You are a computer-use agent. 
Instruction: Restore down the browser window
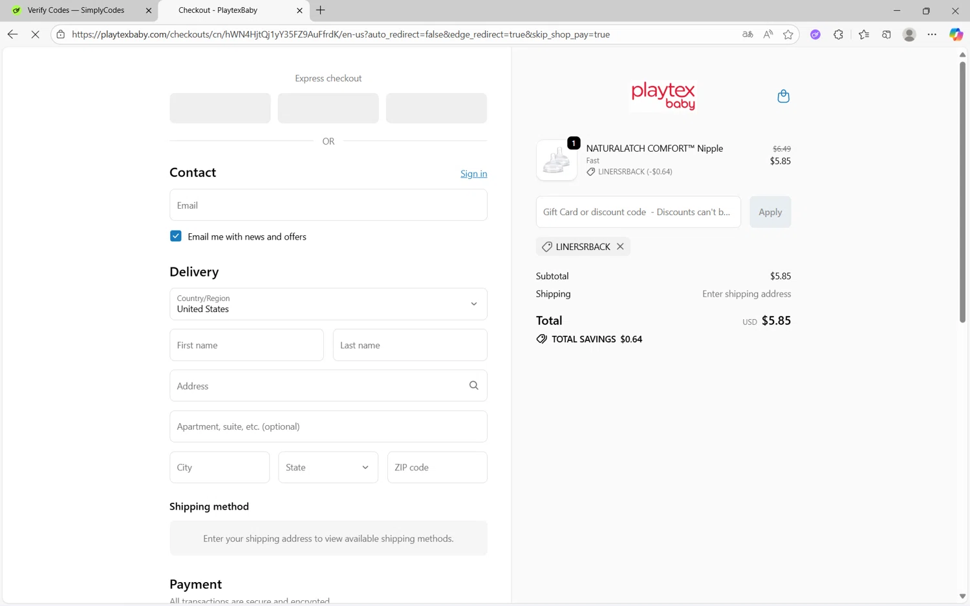(x=926, y=10)
